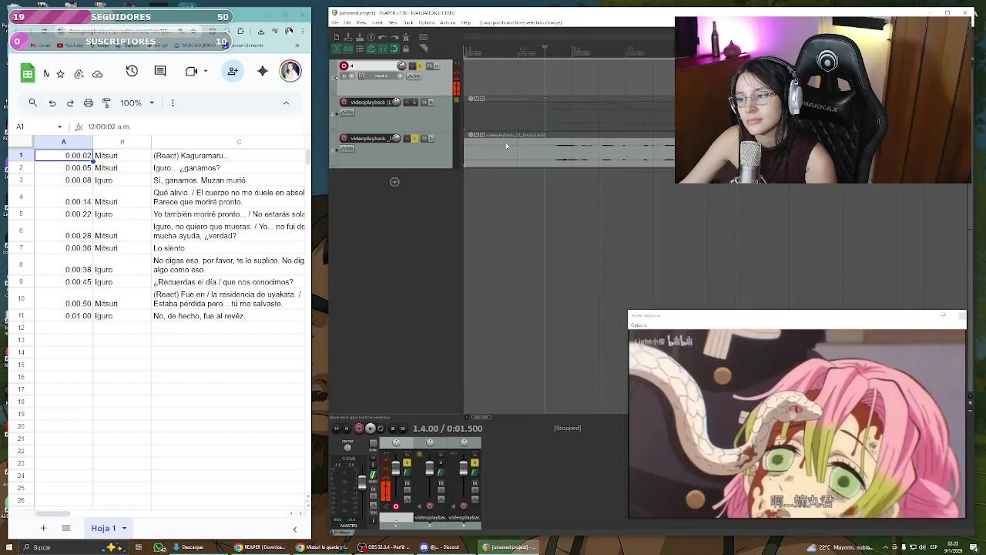Image resolution: width=986 pixels, height=555 pixels.
Task: Click REAPER transport record button
Action: (359, 429)
